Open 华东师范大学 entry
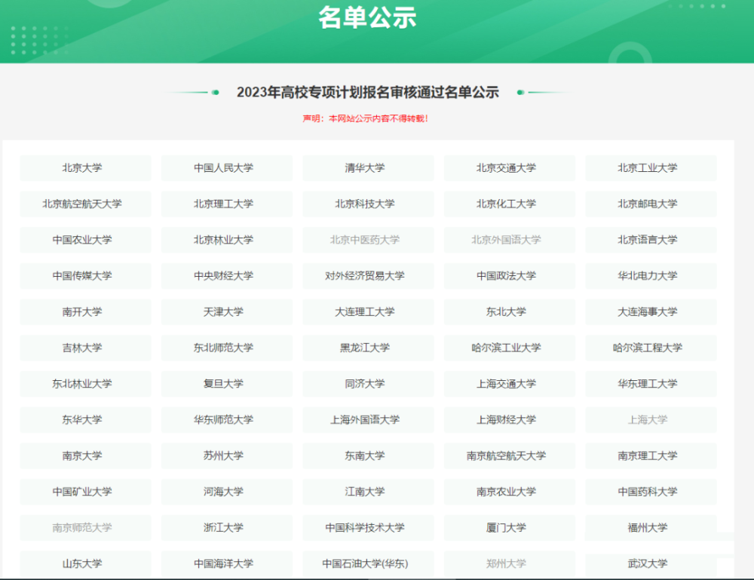 click(227, 420)
